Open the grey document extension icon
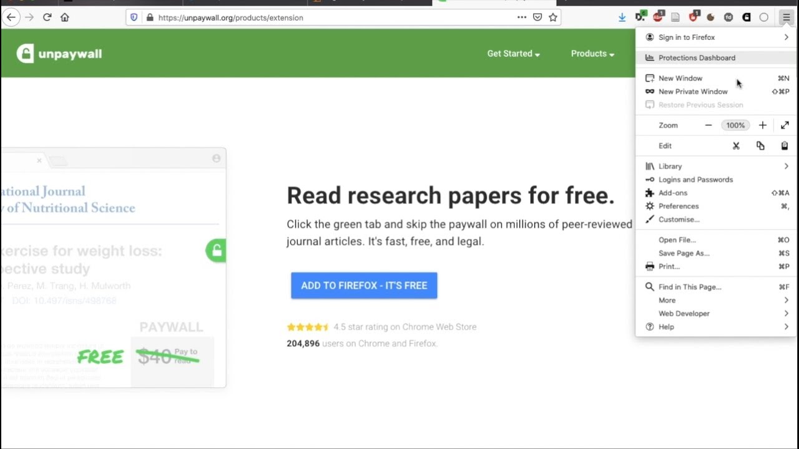 pos(675,17)
